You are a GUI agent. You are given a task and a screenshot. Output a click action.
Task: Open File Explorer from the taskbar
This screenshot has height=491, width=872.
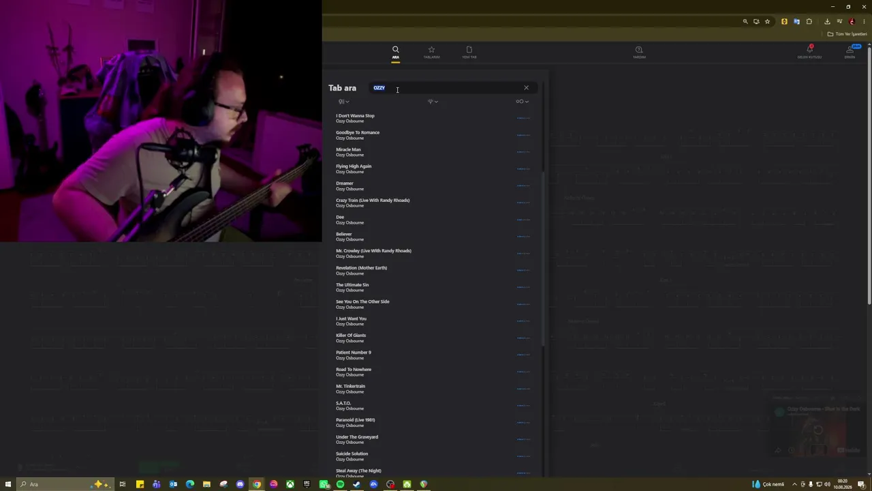coord(206,484)
